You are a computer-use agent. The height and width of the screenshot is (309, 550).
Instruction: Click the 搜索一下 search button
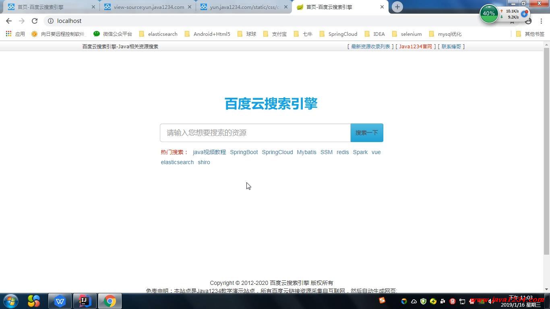tap(367, 133)
